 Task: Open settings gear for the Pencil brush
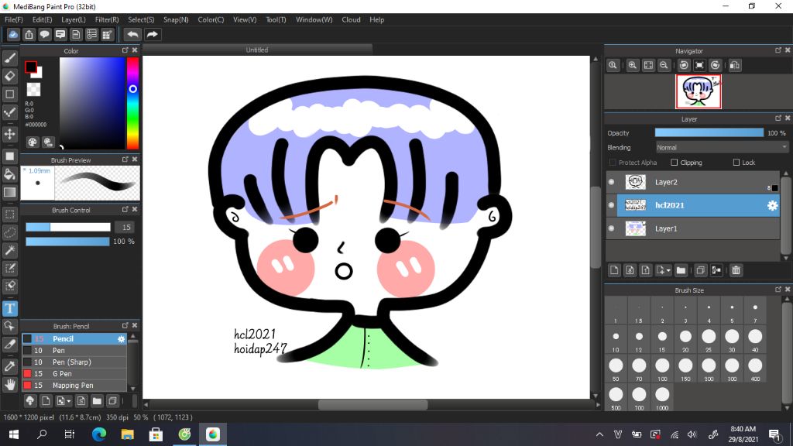[x=121, y=339]
